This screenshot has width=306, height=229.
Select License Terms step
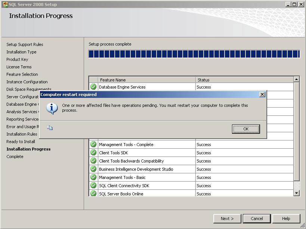click(19, 67)
